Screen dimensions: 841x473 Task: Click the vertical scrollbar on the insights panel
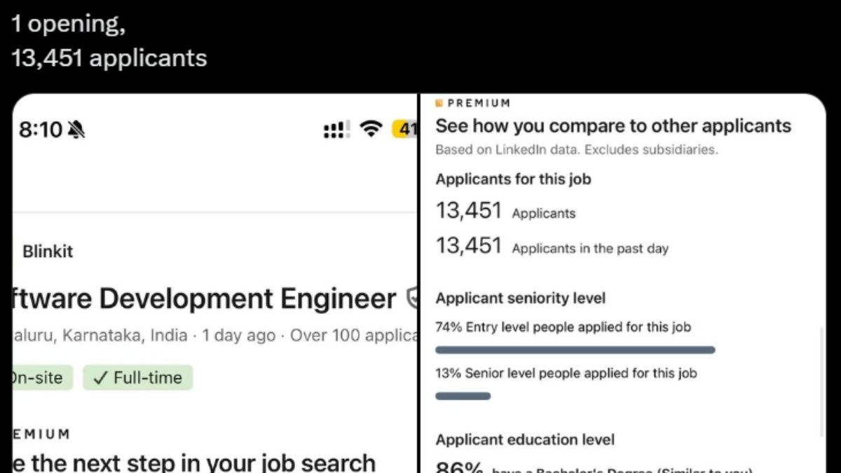click(821, 378)
